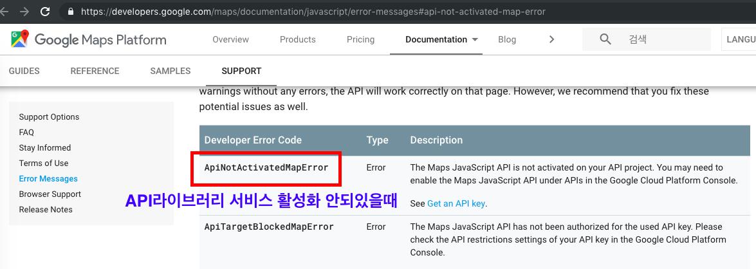Screen dimensions: 756x269
Task: Click the Developer Error Code column header
Action: pos(253,140)
